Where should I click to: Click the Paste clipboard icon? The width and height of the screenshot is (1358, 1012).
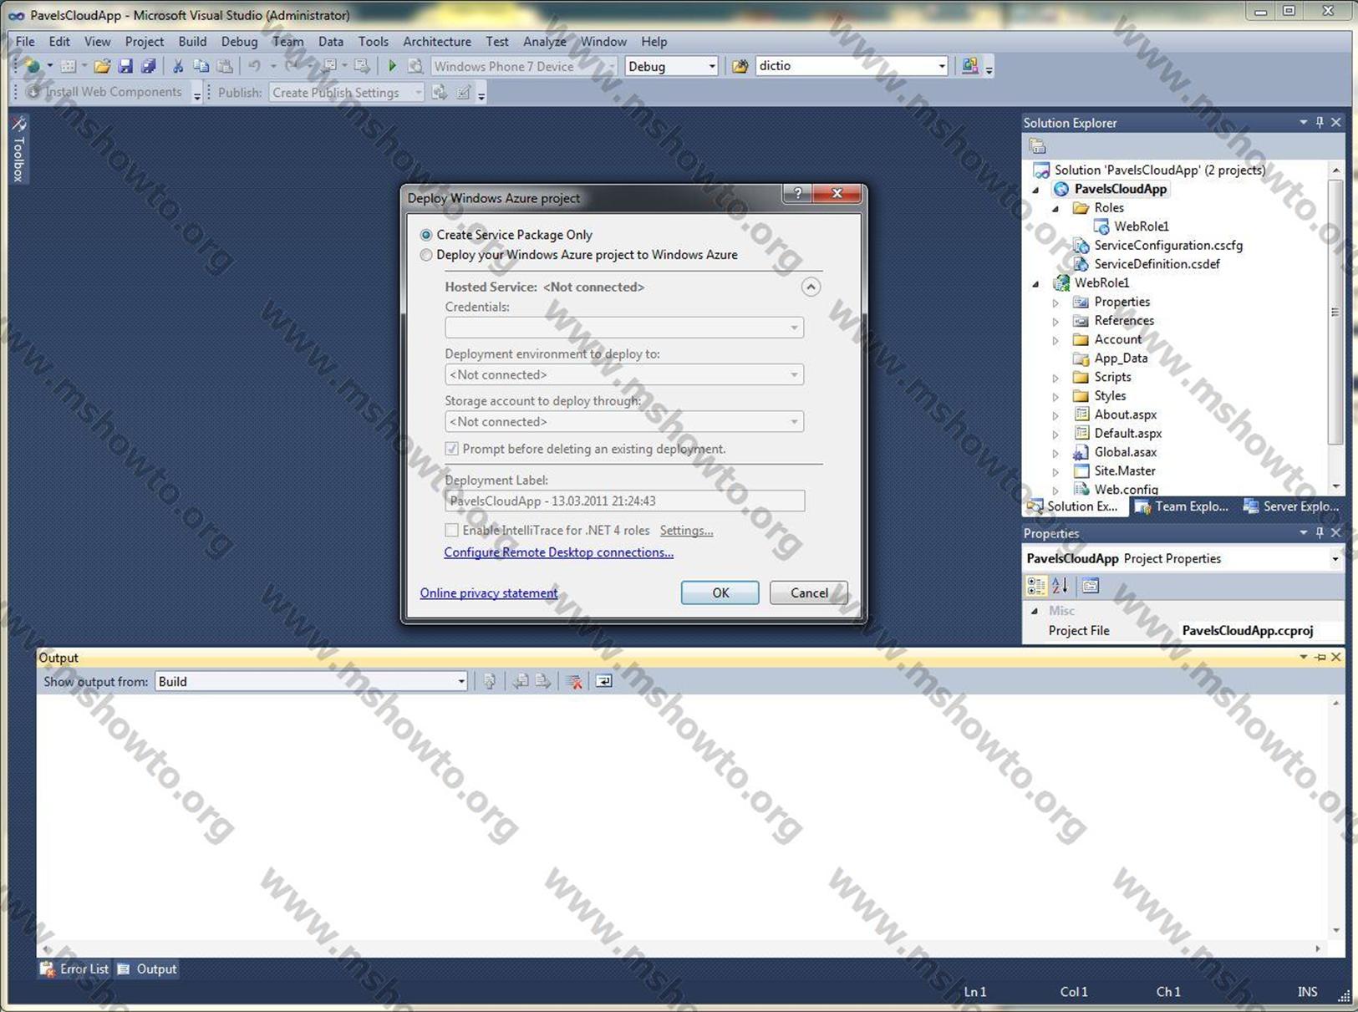point(224,66)
